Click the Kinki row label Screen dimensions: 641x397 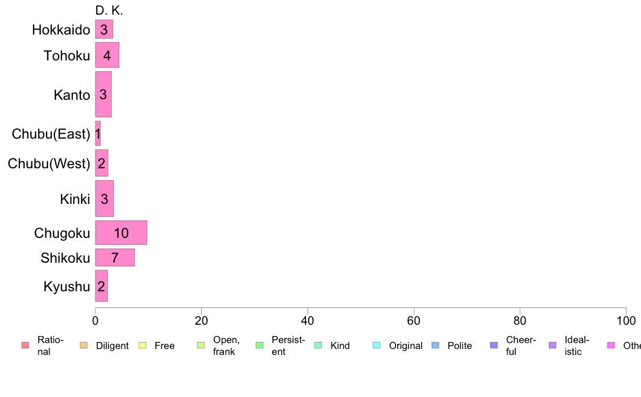click(75, 199)
